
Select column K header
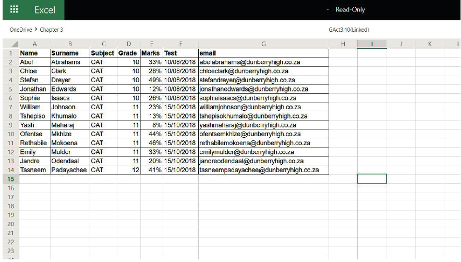[430, 44]
